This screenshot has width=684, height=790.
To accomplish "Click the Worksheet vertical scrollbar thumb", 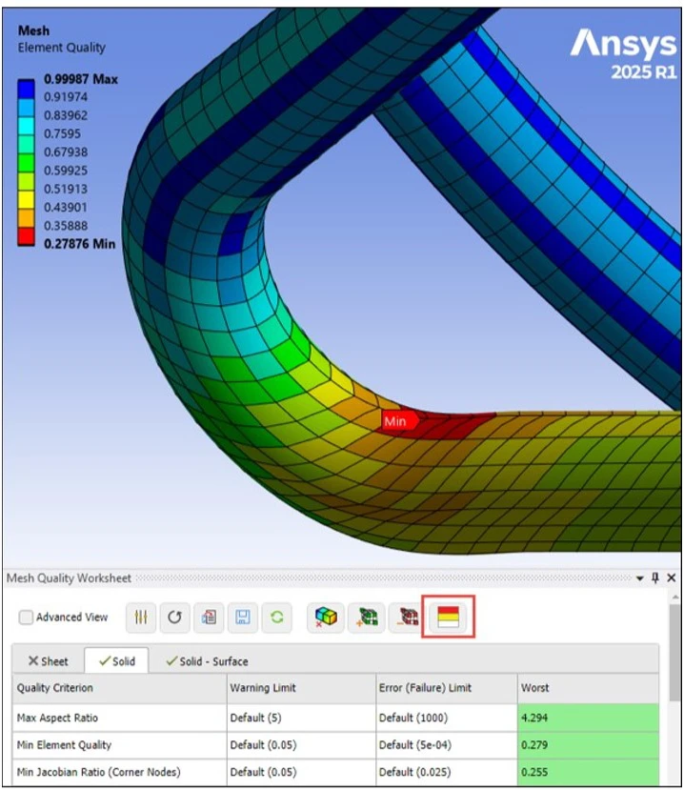I will coord(674,652).
